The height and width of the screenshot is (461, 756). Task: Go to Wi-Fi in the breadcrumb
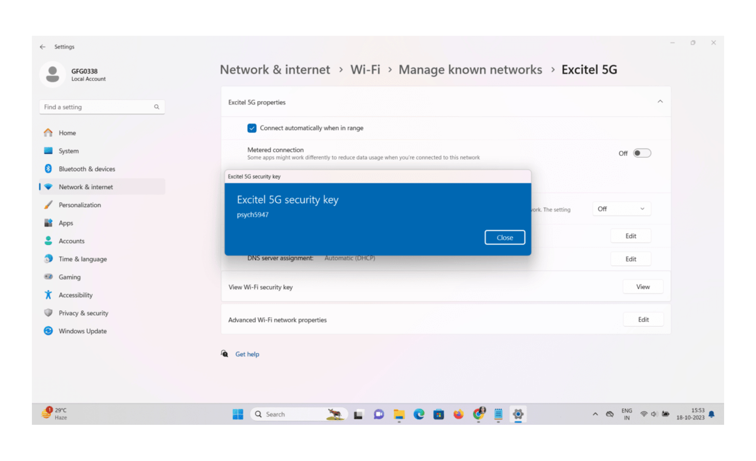pos(365,69)
